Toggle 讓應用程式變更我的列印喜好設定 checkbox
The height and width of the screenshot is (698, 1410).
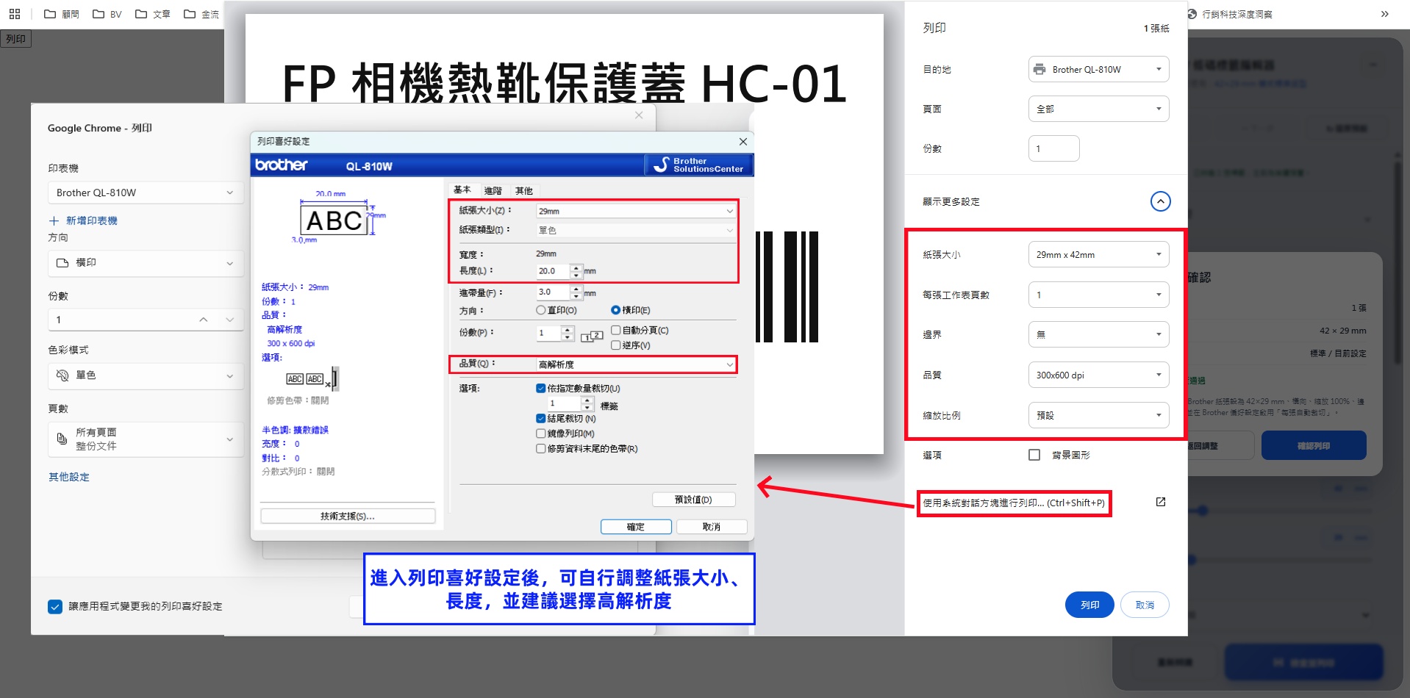coord(55,606)
